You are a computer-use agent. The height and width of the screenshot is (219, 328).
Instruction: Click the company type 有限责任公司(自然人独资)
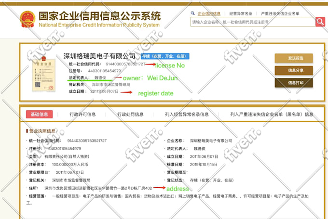coord(67,156)
